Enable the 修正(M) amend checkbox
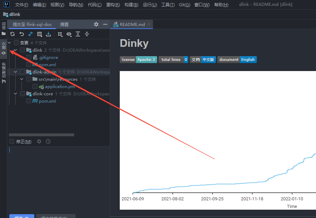 (x=12, y=141)
